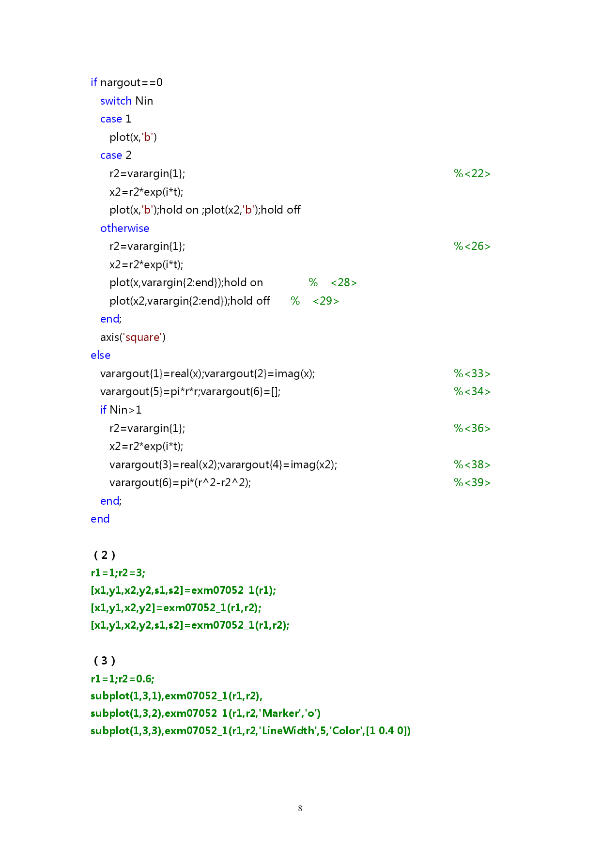This screenshot has height=850, width=601.
Task: Click the section heading (2)
Action: (104, 556)
